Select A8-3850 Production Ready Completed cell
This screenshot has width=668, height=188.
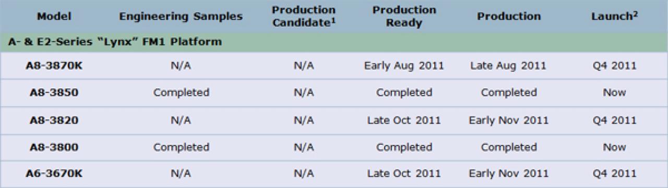[404, 92]
